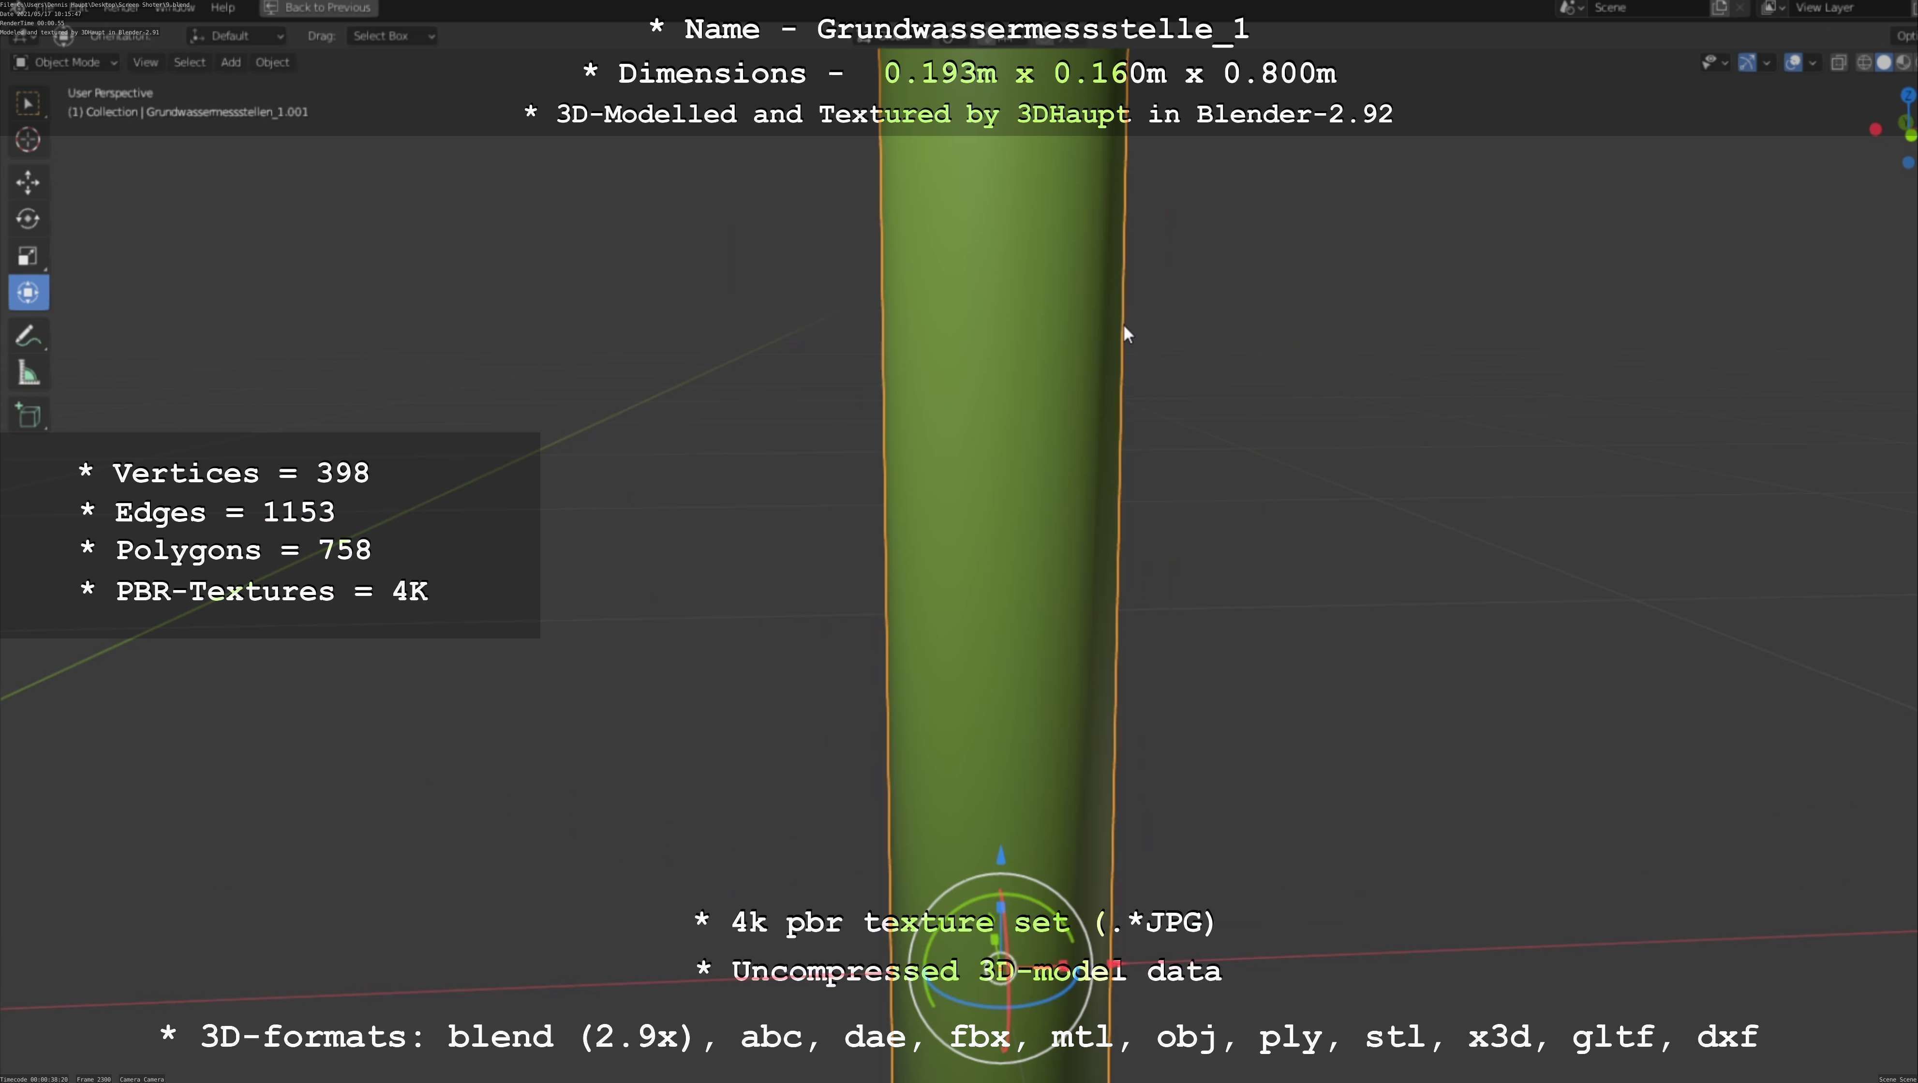This screenshot has width=1918, height=1083.
Task: Click the Back to Previous button
Action: (319, 7)
